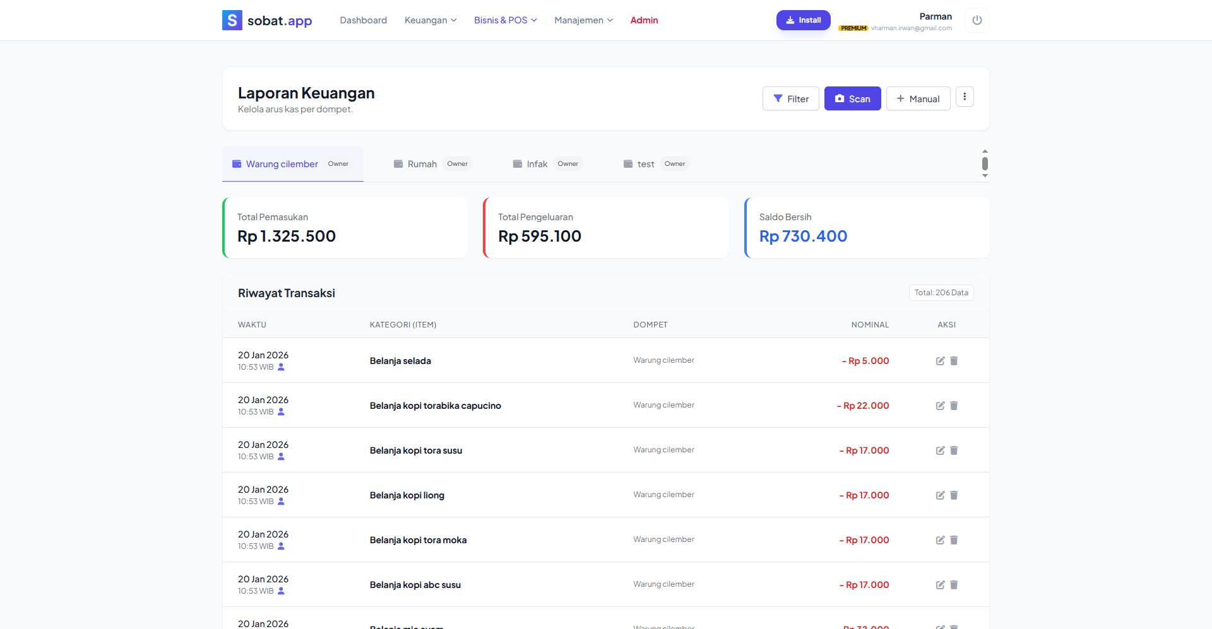Click the Filter button
This screenshot has width=1212, height=629.
click(x=790, y=98)
